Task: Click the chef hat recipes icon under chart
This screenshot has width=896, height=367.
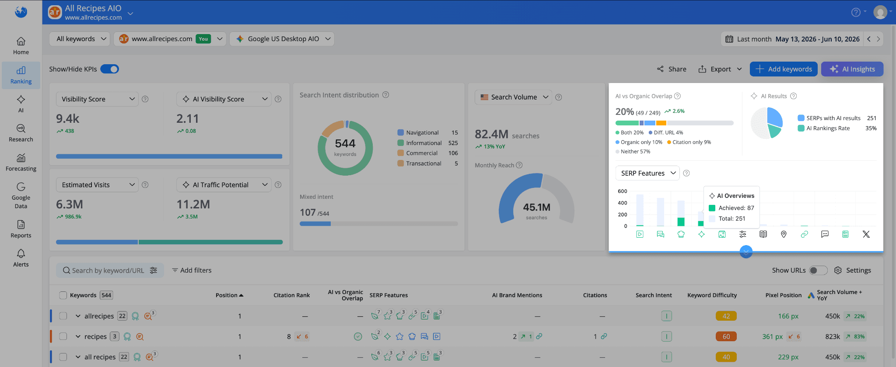Action: (x=681, y=234)
